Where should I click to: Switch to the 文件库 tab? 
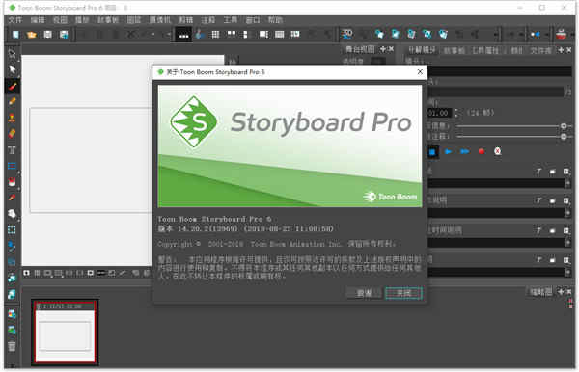coord(541,50)
